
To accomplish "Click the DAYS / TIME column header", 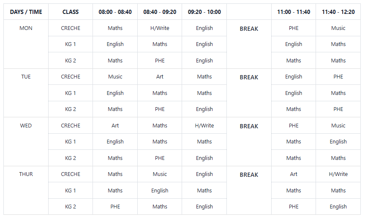I will pos(26,12).
